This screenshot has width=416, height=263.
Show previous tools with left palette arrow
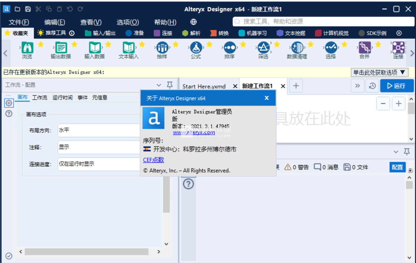(5, 53)
